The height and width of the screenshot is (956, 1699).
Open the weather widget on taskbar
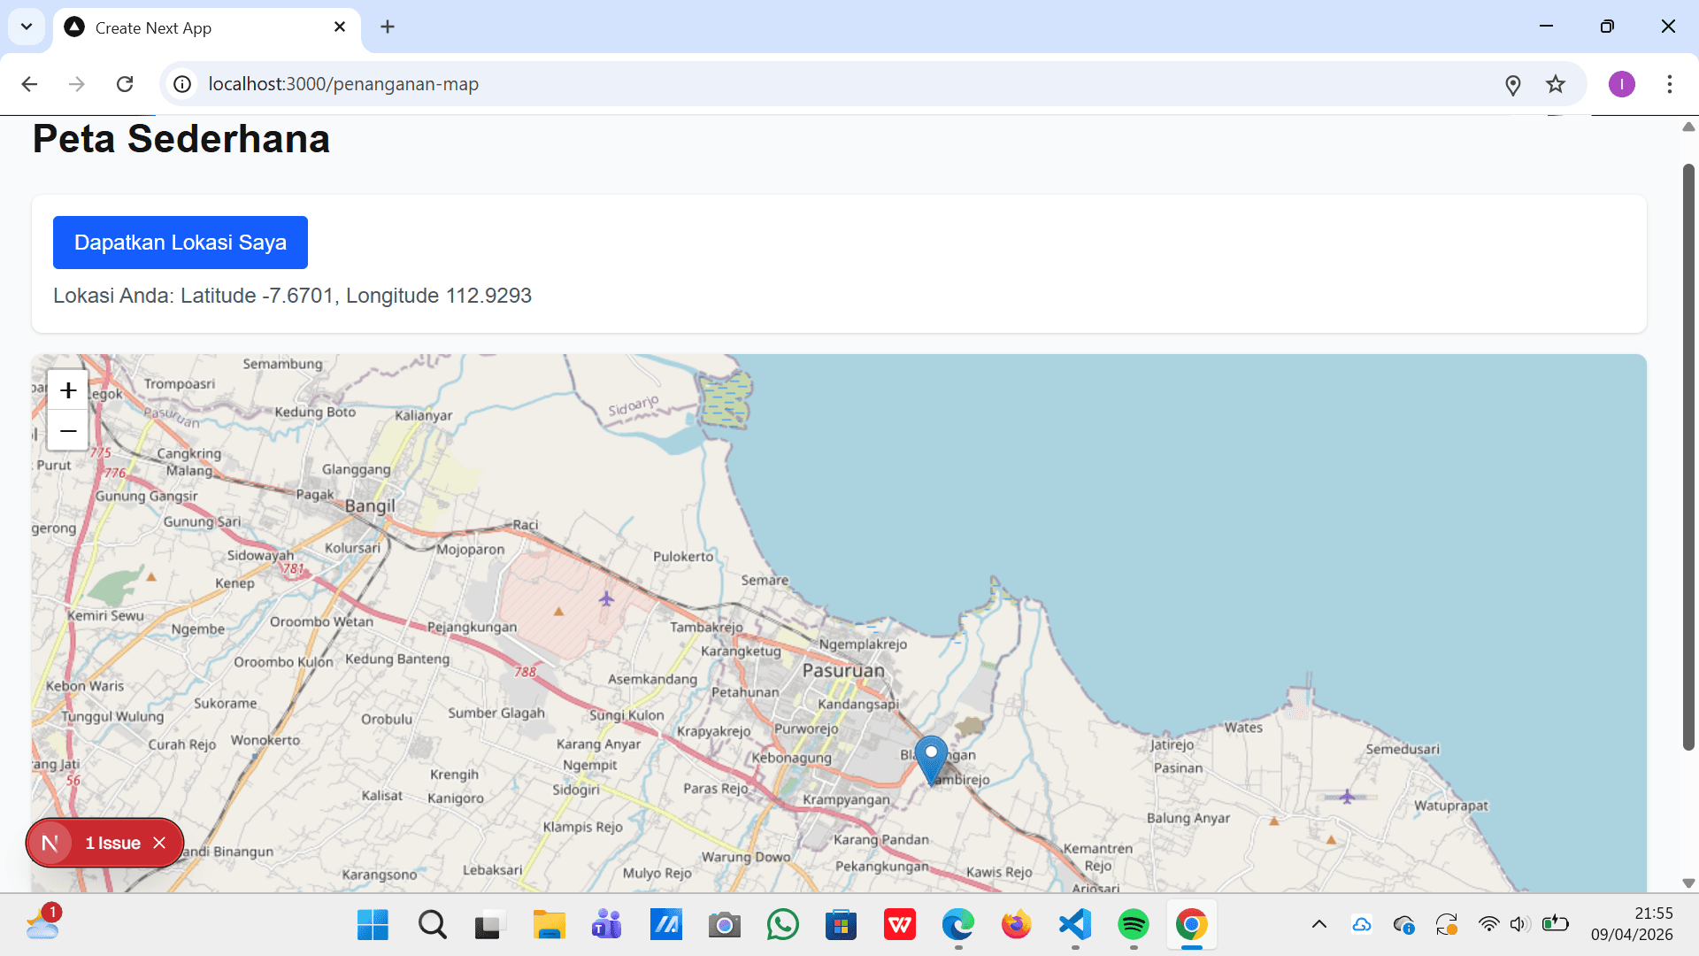(42, 923)
